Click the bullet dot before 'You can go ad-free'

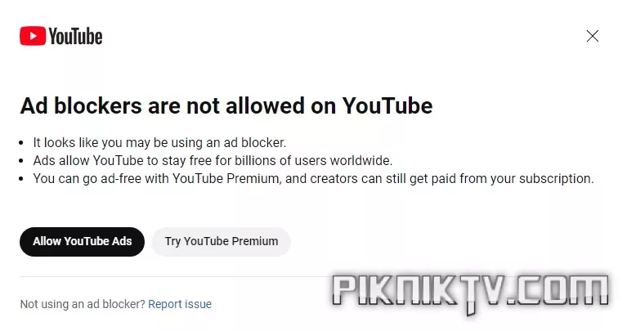coord(21,179)
